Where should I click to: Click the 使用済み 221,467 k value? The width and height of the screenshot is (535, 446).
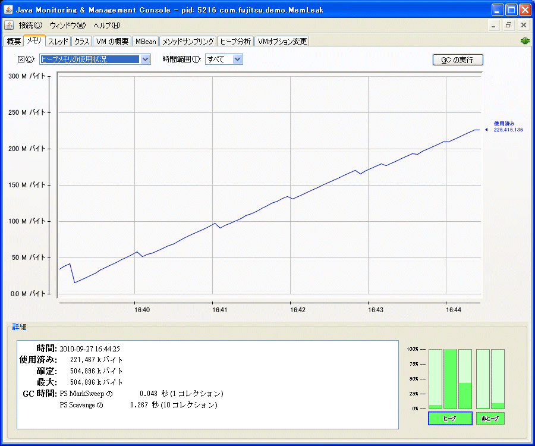click(x=96, y=360)
